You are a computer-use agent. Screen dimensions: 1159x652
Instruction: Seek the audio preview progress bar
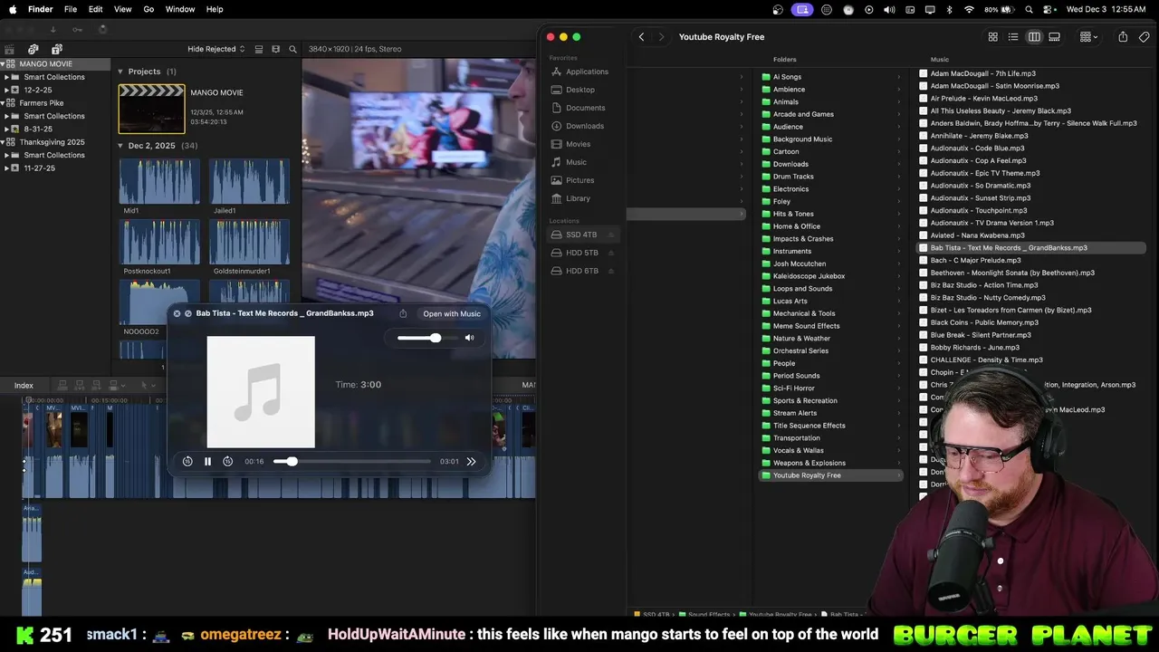click(x=352, y=462)
